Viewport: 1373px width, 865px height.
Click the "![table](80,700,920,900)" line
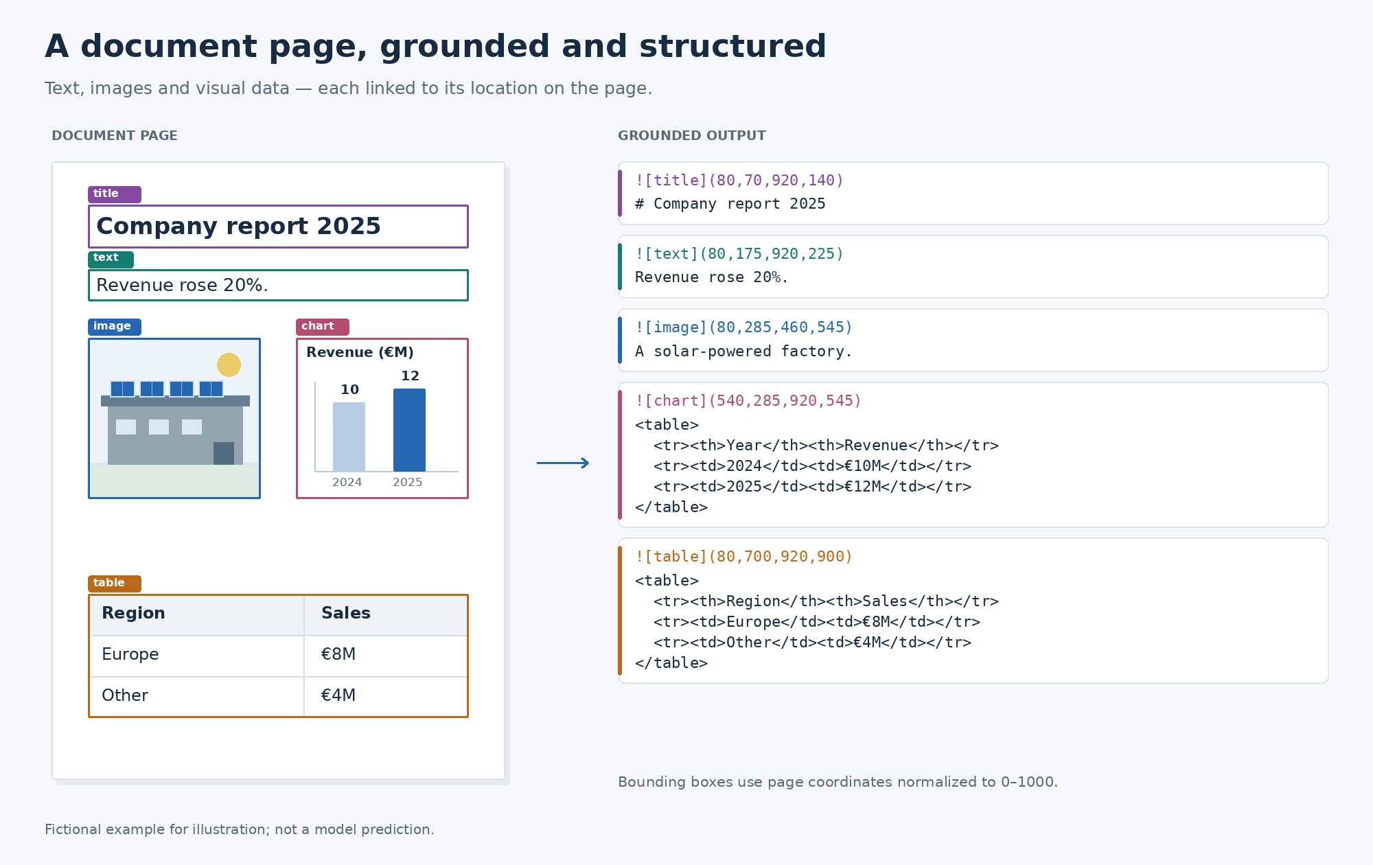(743, 556)
